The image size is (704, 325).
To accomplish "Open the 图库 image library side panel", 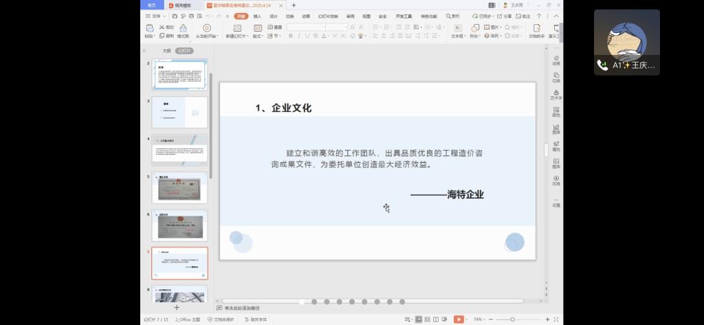I will tap(555, 162).
